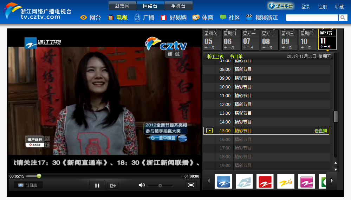Image resolution: width=351 pixels, height=200 pixels.
Task: Show previous channels with left arrow
Action: click(x=209, y=181)
